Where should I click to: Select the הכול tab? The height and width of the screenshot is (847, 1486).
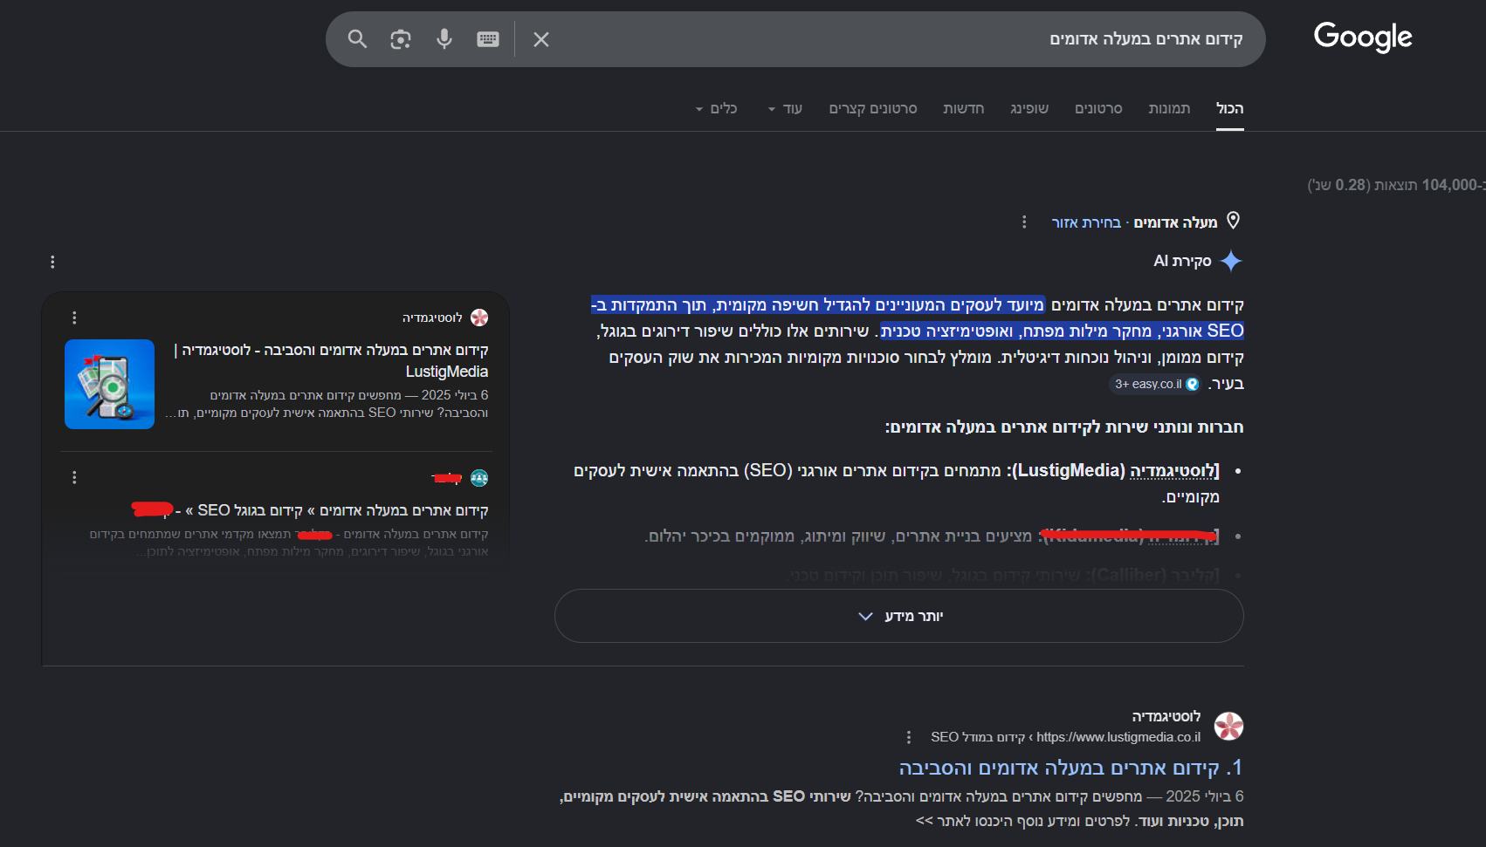[1230, 108]
